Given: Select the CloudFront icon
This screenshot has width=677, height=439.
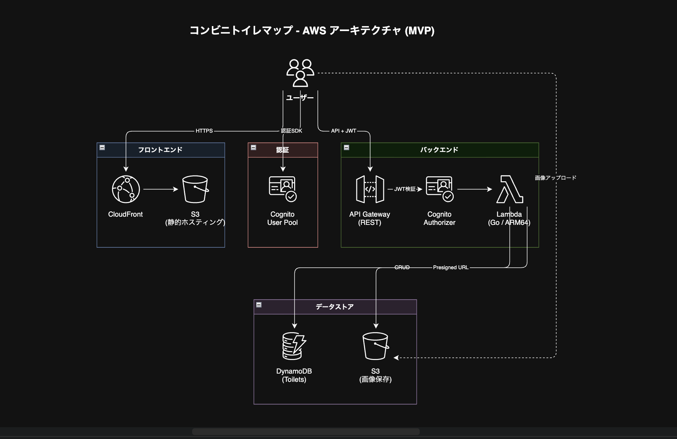Looking at the screenshot, I should pos(126,189).
